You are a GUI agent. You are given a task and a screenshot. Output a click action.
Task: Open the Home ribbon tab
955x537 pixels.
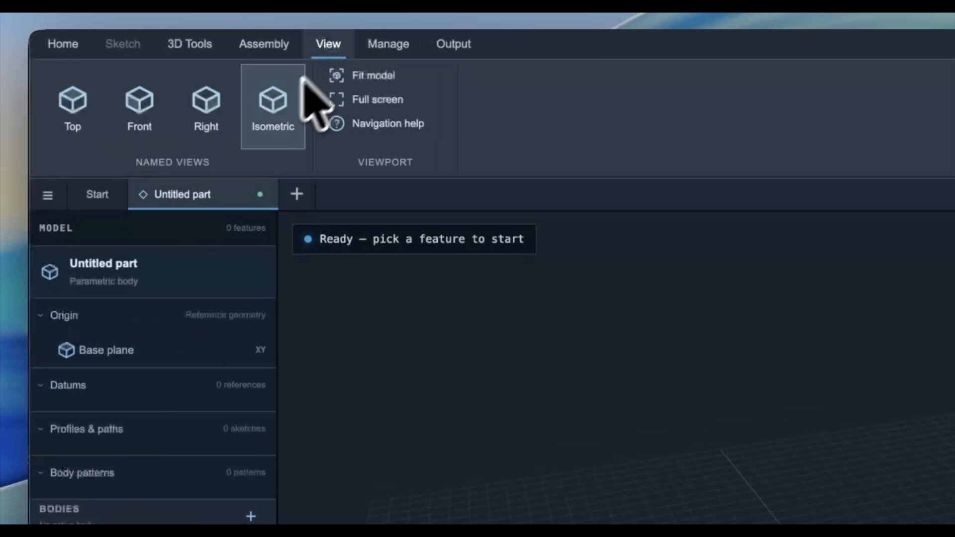click(x=63, y=44)
